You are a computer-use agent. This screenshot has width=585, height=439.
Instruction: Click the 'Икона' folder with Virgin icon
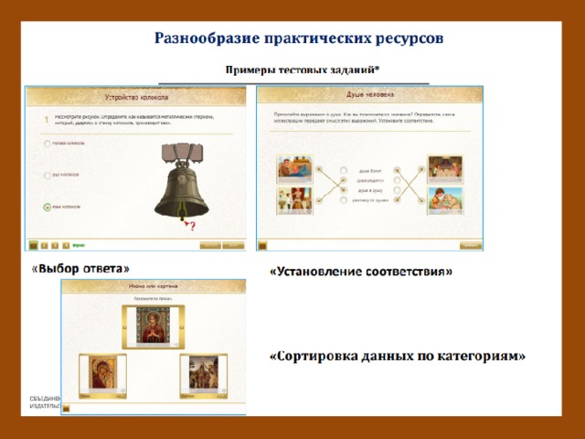pyautogui.click(x=101, y=377)
